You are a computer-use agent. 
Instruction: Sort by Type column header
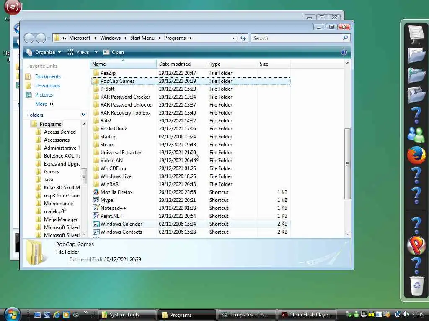(x=232, y=64)
